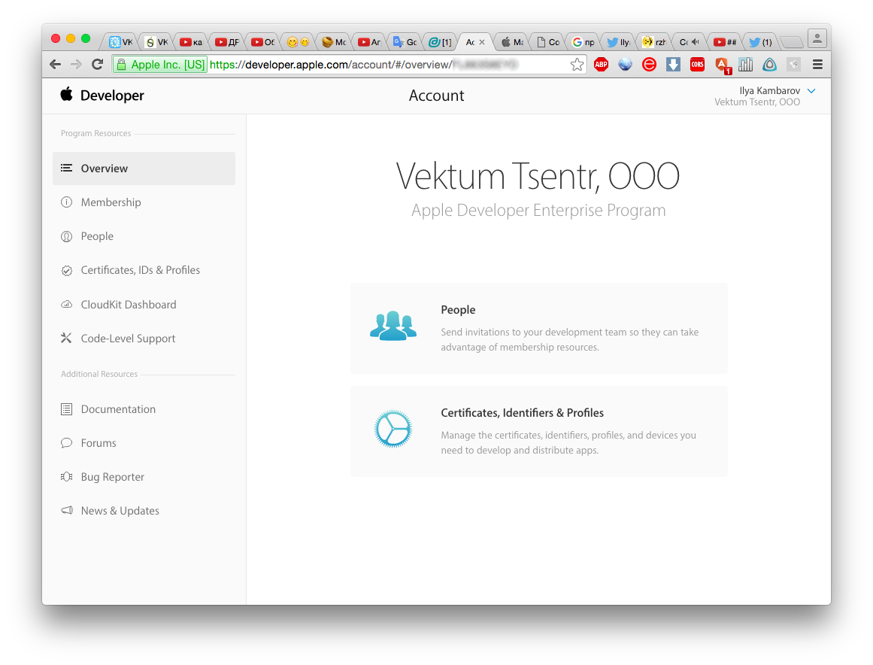The width and height of the screenshot is (873, 665).
Task: Go back with the browser back arrow
Action: (55, 65)
